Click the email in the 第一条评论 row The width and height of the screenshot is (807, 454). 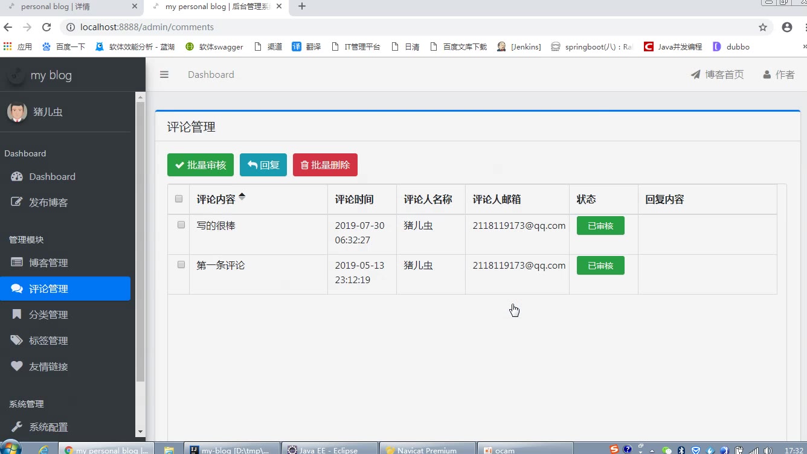(519, 266)
